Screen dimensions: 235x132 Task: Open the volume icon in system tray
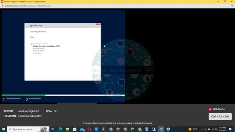click(x=216, y=129)
